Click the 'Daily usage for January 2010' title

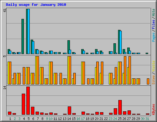pos(36,5)
